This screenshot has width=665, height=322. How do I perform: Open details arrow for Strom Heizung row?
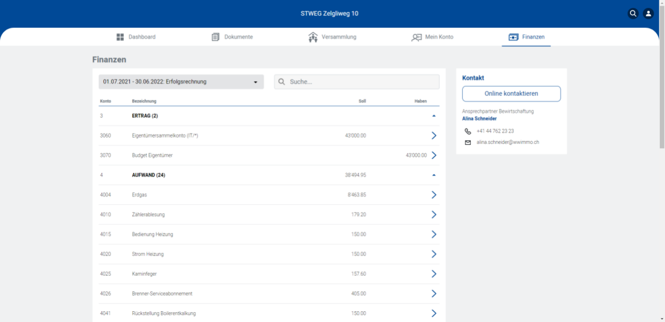pos(434,254)
